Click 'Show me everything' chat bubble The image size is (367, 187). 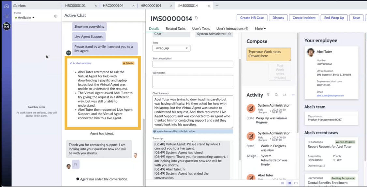click(x=89, y=27)
